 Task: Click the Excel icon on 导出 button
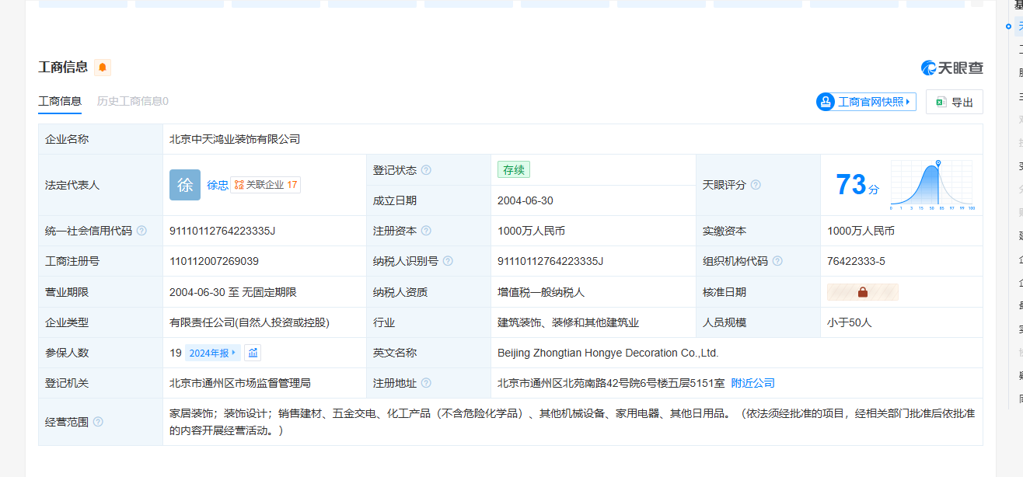[941, 102]
